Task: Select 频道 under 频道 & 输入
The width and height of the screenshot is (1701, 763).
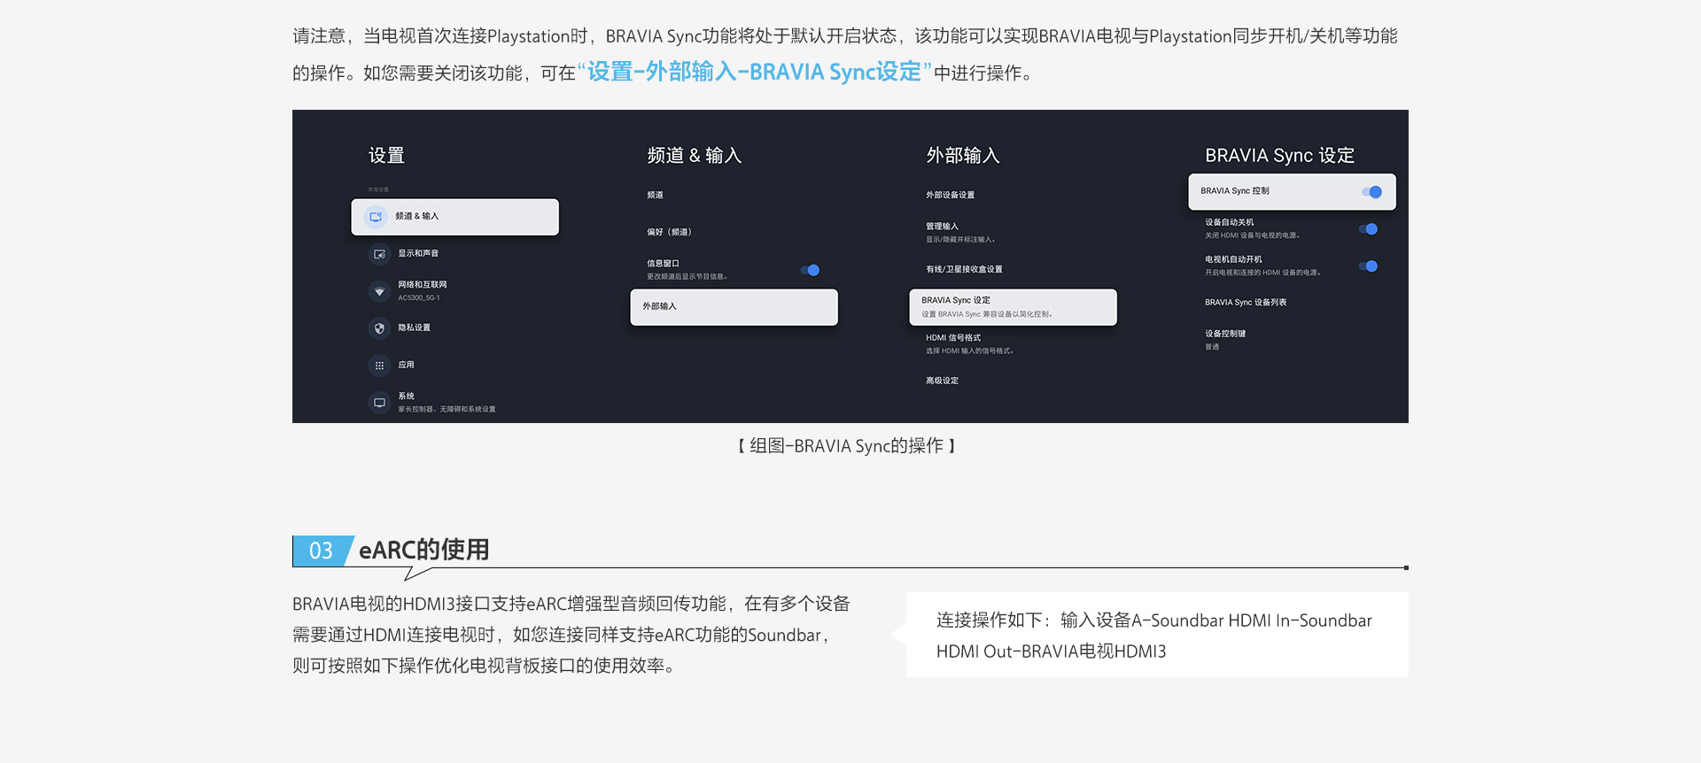Action: [655, 196]
